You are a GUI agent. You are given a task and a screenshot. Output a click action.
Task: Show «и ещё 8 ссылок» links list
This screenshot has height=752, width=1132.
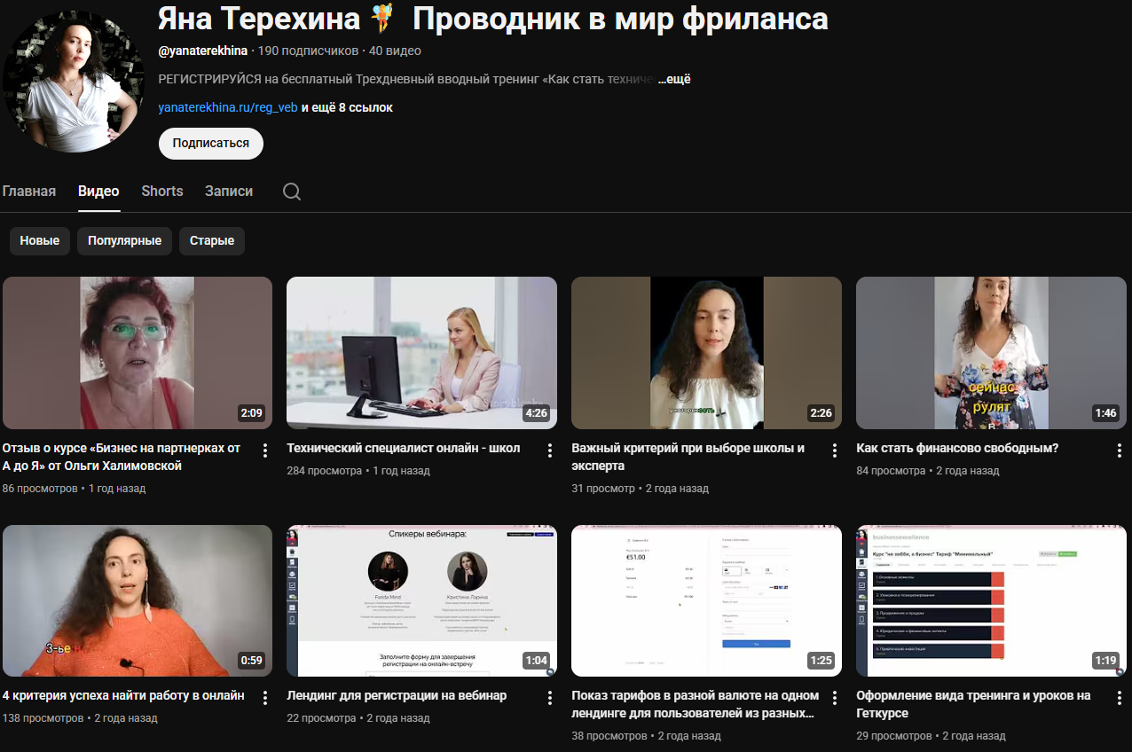347,107
